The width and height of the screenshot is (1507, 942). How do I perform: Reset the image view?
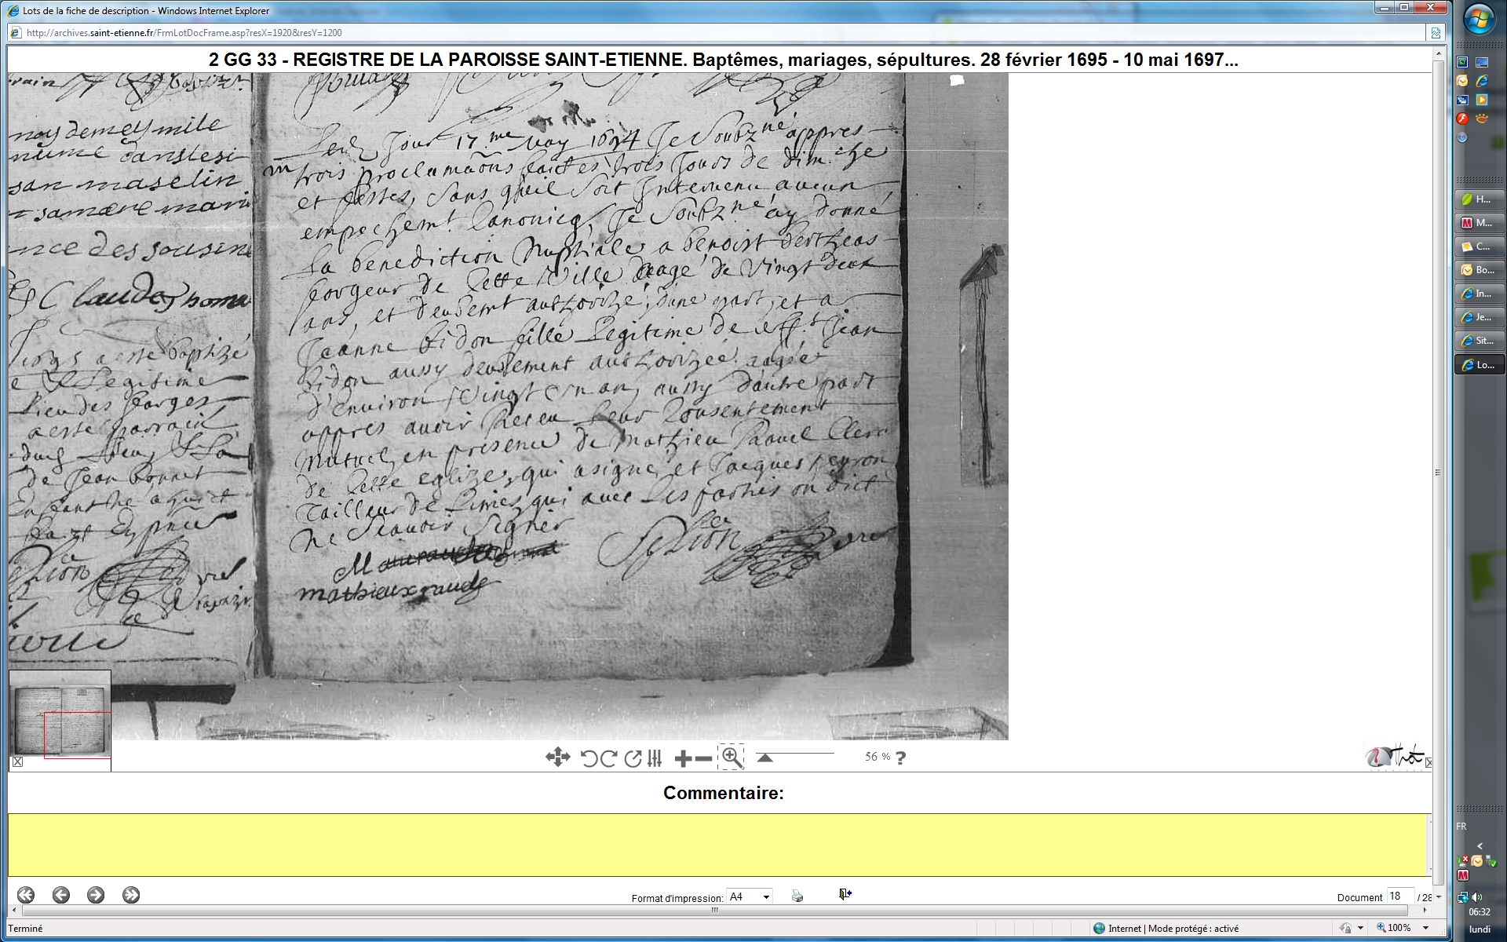pos(633,758)
